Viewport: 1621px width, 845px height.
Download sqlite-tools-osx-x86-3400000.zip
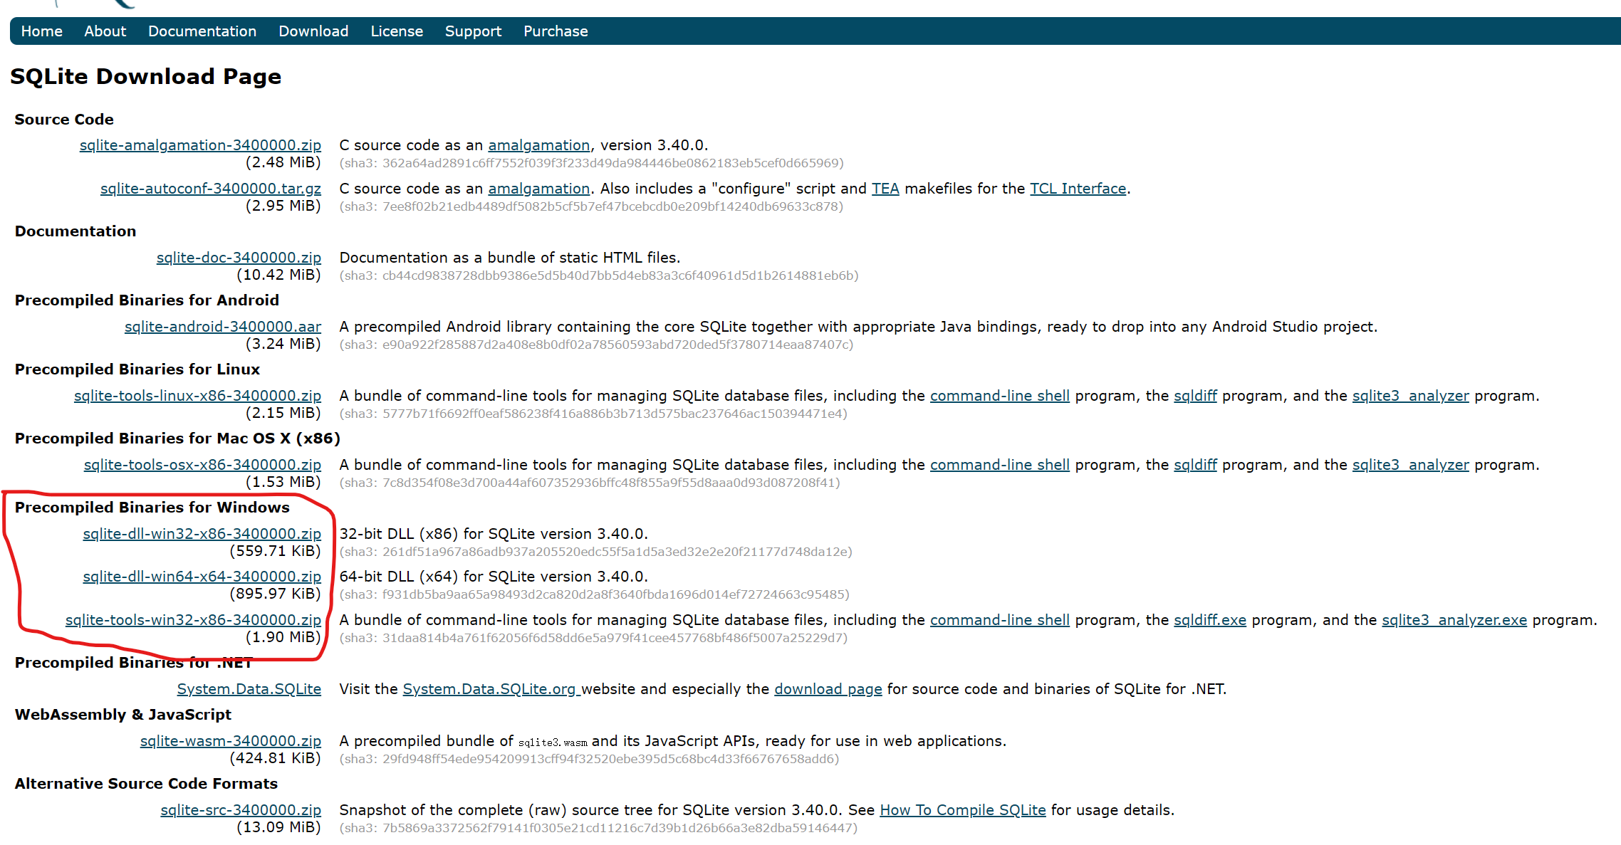[202, 465]
